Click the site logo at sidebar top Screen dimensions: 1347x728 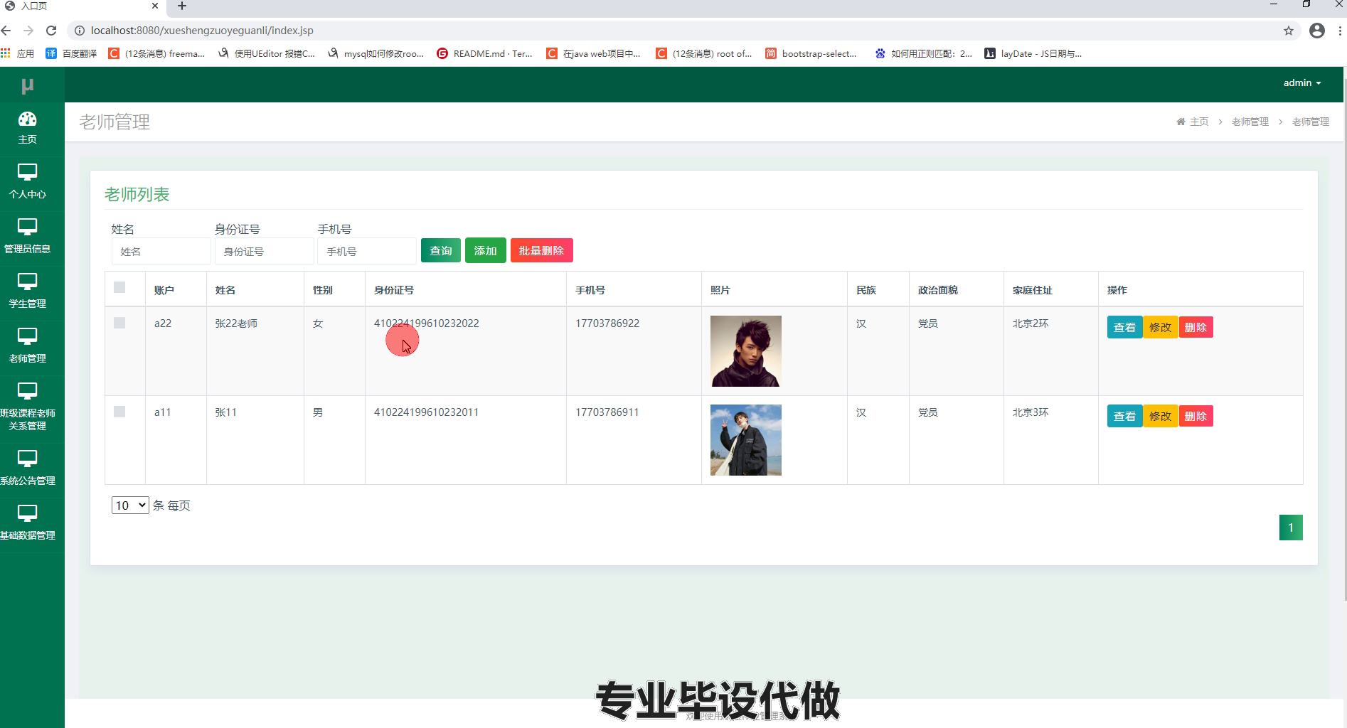(27, 86)
